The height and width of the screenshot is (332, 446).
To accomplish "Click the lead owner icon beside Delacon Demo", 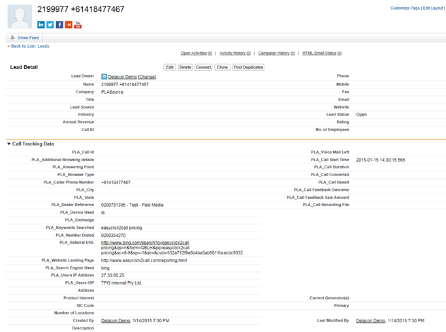I will [x=104, y=77].
